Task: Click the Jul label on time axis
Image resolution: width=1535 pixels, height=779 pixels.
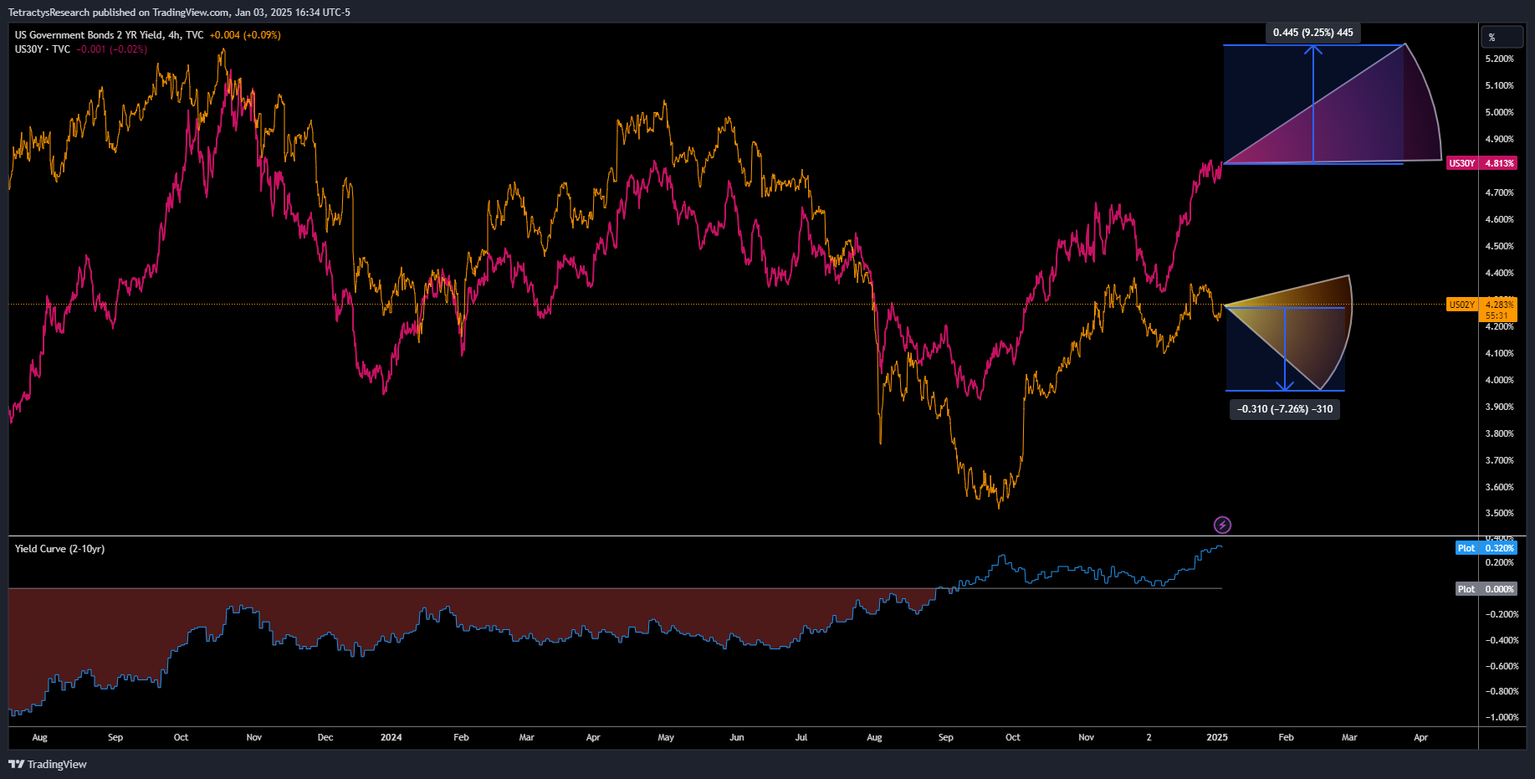Action: click(801, 737)
